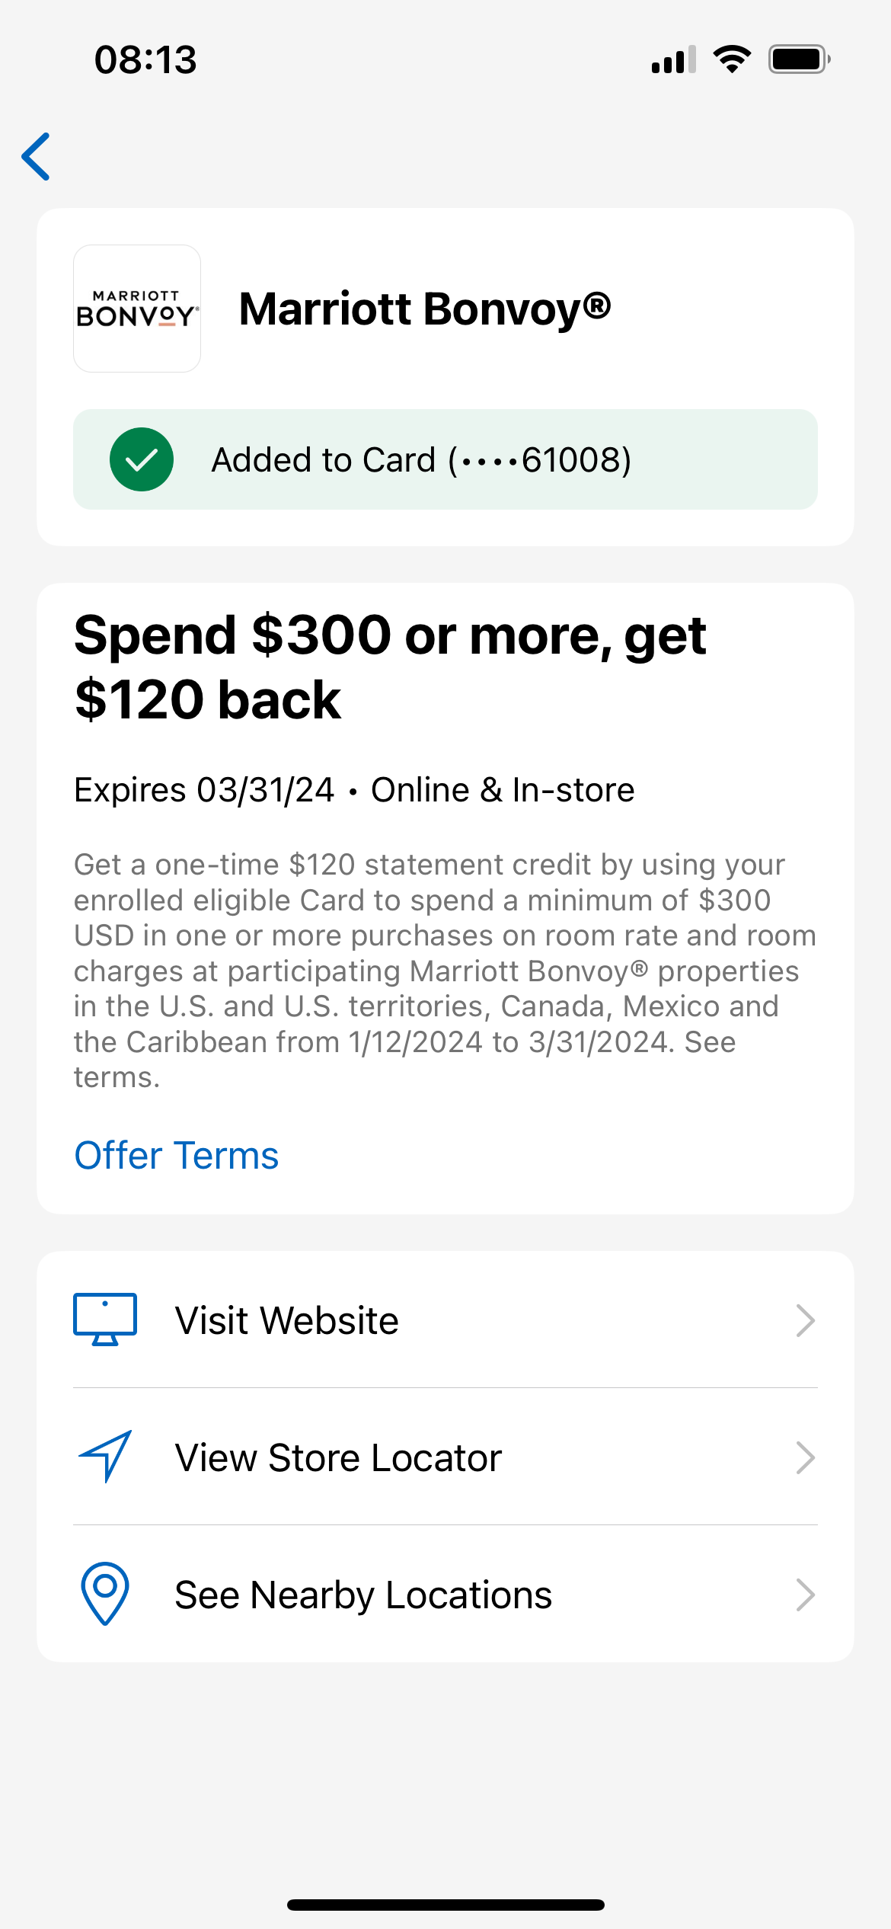
Task: Tap the Wi-Fi icon in status bar
Action: [732, 59]
